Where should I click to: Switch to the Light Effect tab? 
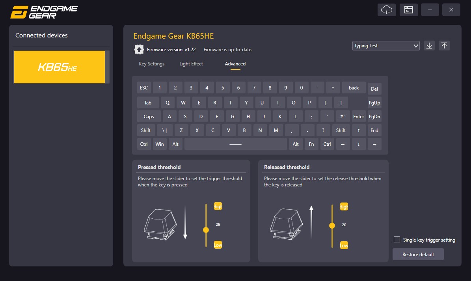click(x=191, y=63)
